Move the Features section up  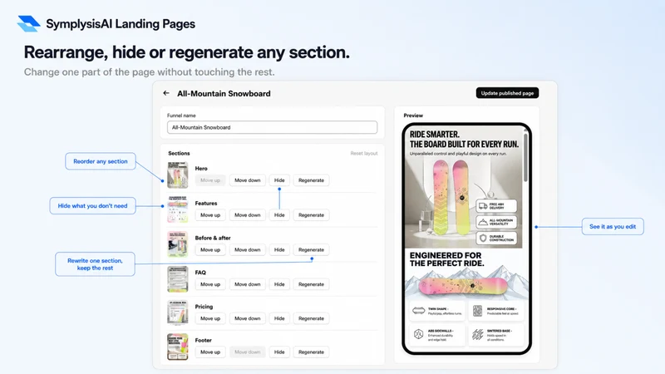pos(210,215)
